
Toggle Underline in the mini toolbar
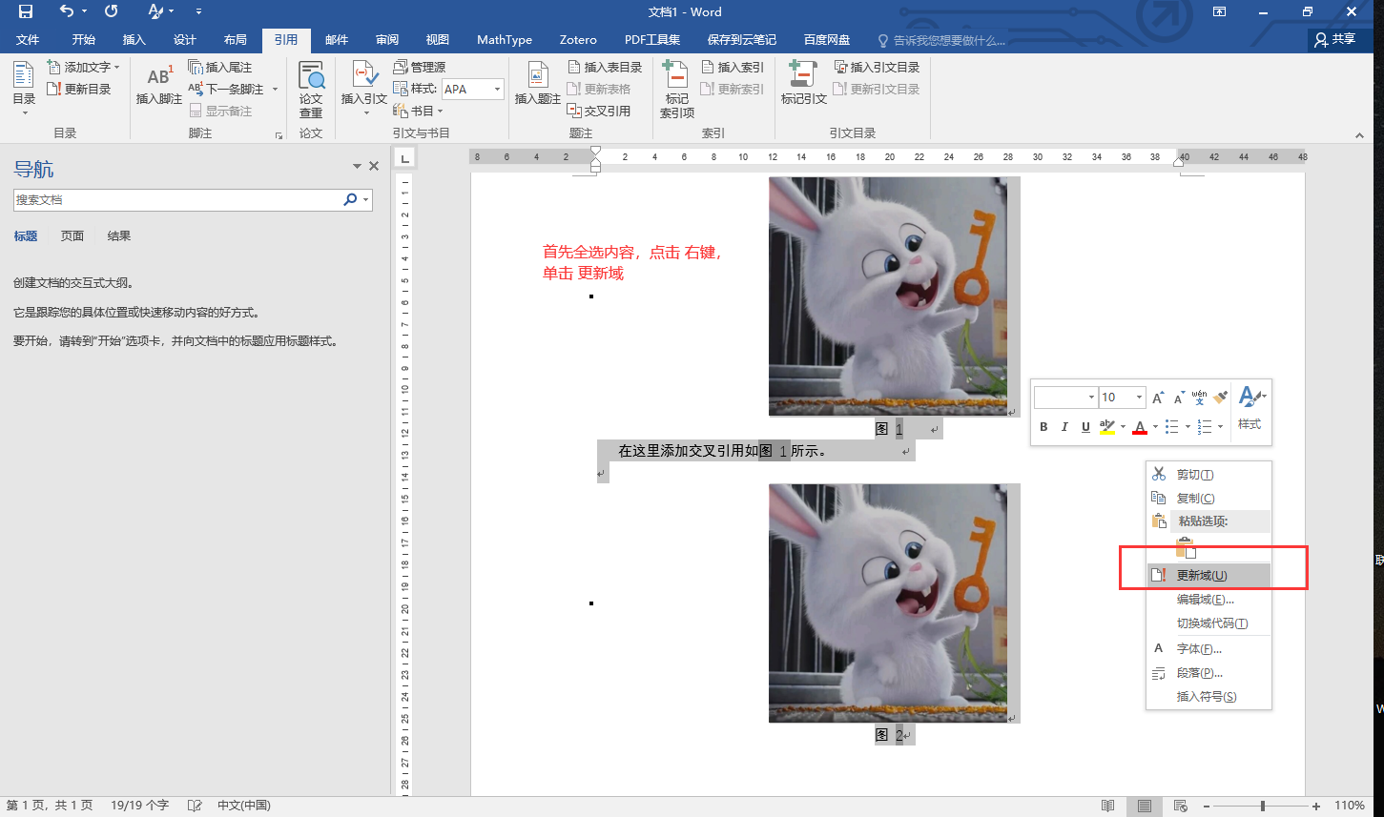[x=1085, y=427]
